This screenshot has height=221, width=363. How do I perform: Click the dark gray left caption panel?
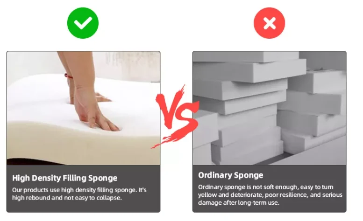tap(83, 189)
